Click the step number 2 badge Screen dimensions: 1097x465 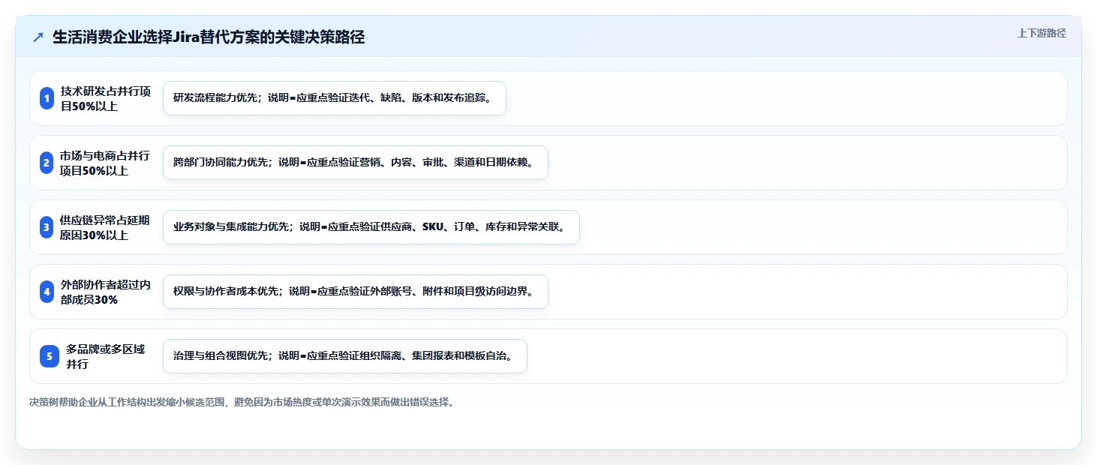[x=47, y=163]
